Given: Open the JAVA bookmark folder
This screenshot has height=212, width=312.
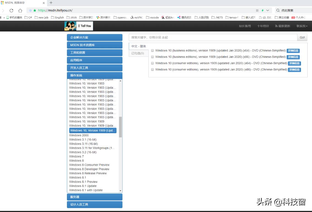Looking at the screenshot, I should click(x=71, y=18).
